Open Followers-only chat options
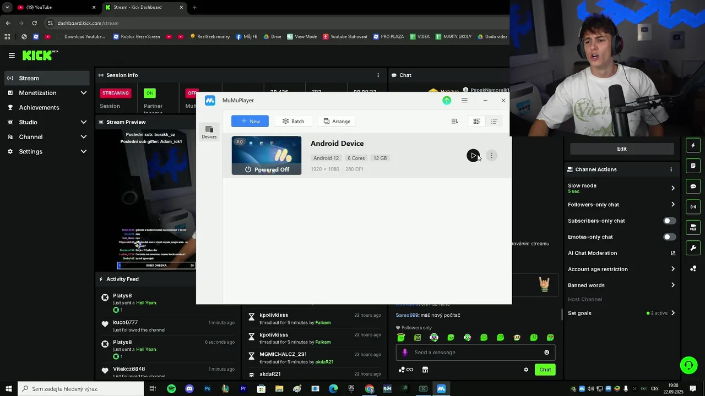This screenshot has height=396, width=705. coord(621,205)
